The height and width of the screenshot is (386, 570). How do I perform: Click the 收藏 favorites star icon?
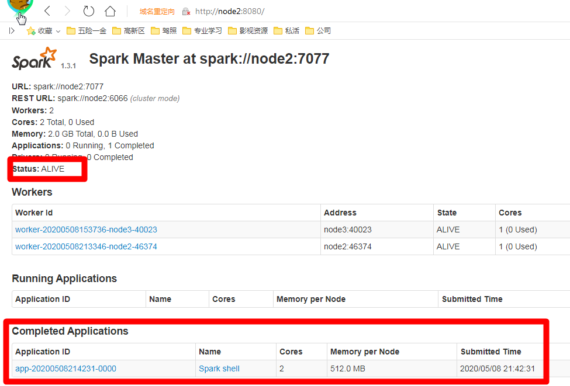pos(31,31)
